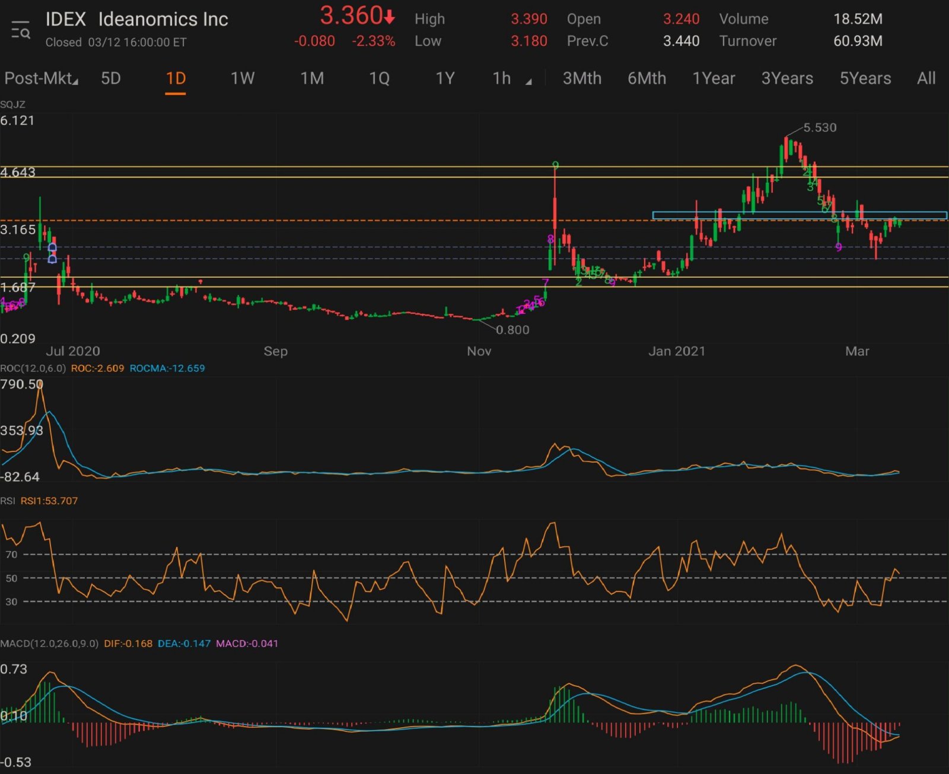The height and width of the screenshot is (774, 949).
Task: Click the 0.800 low price marker
Action: (512, 330)
